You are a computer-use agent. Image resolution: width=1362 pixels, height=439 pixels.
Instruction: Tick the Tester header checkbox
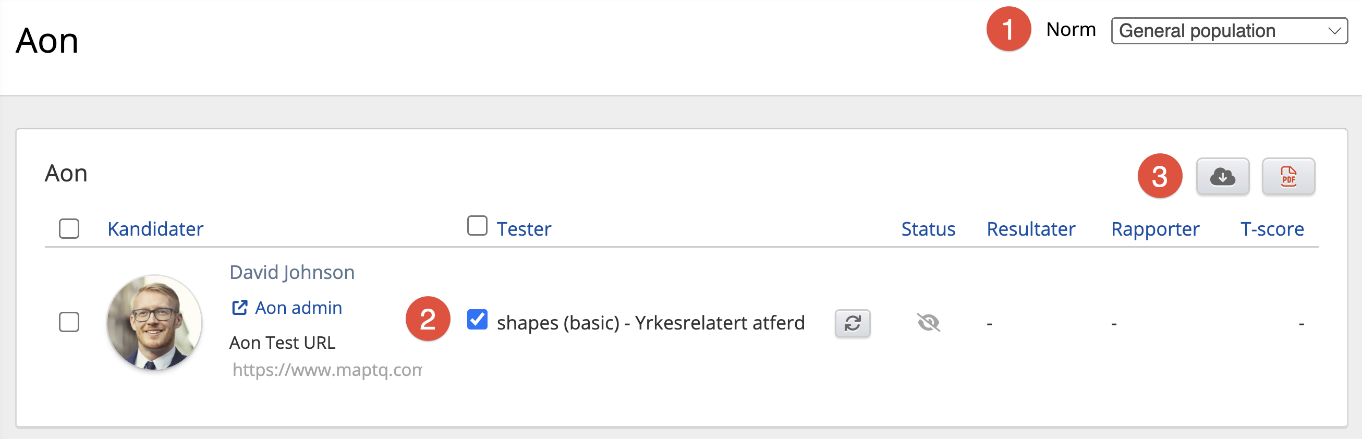coord(477,226)
